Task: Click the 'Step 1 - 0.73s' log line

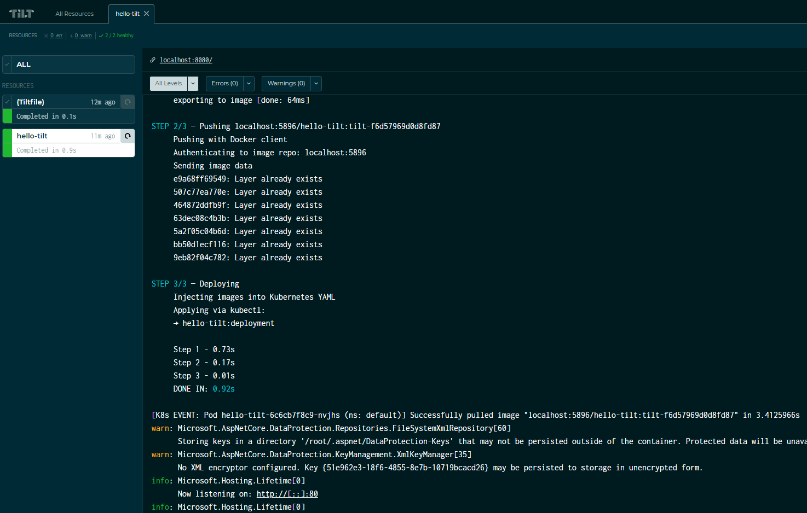Action: (x=204, y=349)
